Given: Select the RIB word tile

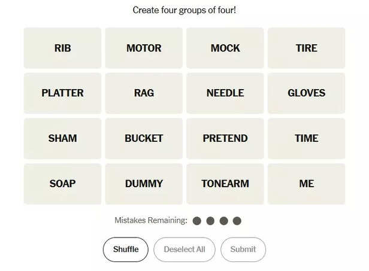Looking at the screenshot, I should coord(62,48).
